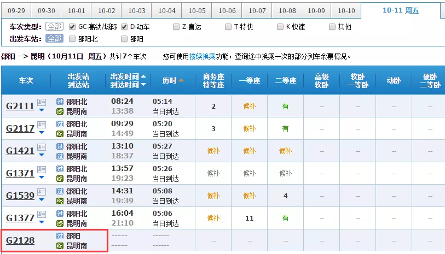Click the terminal icon beside G2117's 昆明南
The width and height of the screenshot is (445, 254).
tap(60, 134)
